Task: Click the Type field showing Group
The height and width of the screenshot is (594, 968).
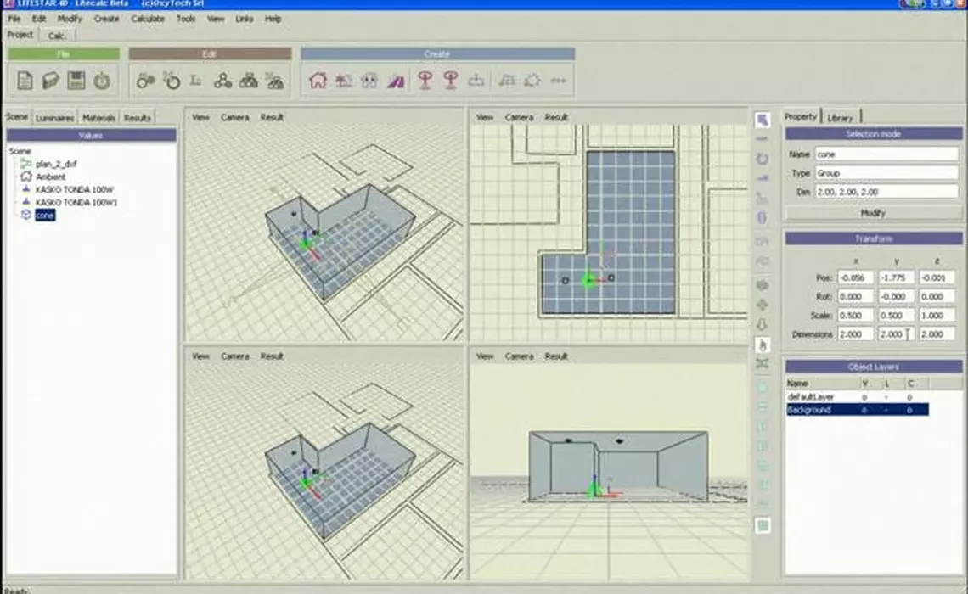Action: [x=886, y=173]
